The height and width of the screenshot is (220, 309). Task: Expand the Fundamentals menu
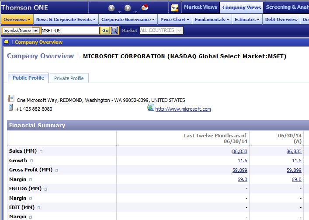tap(212, 20)
